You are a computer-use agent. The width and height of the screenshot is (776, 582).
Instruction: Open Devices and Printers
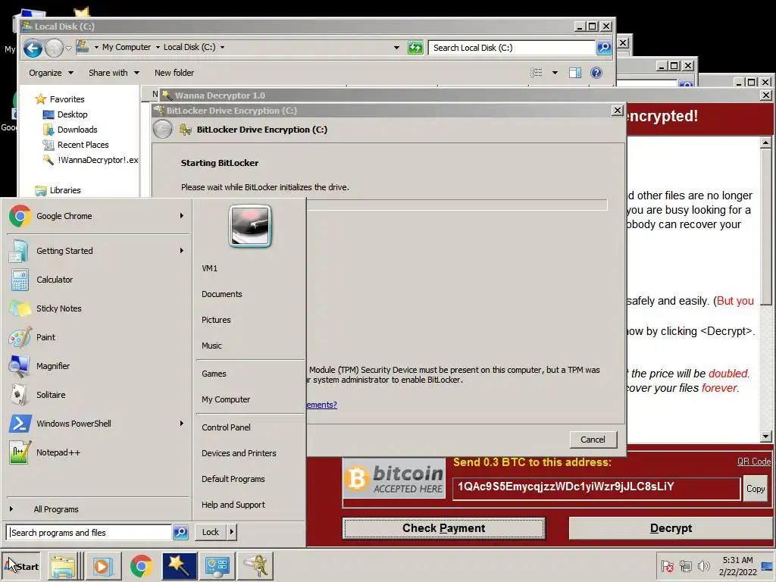[x=239, y=453]
